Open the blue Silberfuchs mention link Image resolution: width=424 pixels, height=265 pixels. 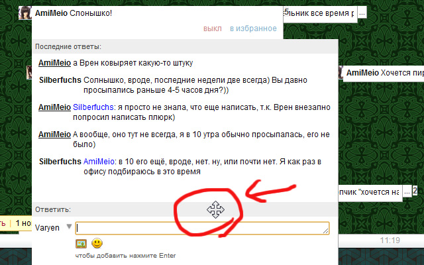click(x=93, y=107)
